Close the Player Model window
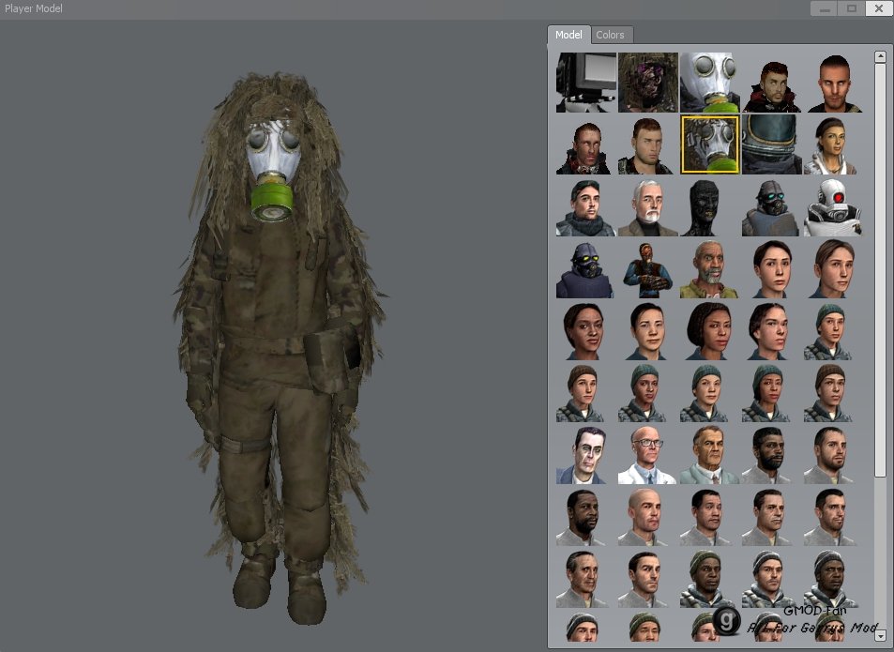Image resolution: width=894 pixels, height=652 pixels. (x=879, y=8)
